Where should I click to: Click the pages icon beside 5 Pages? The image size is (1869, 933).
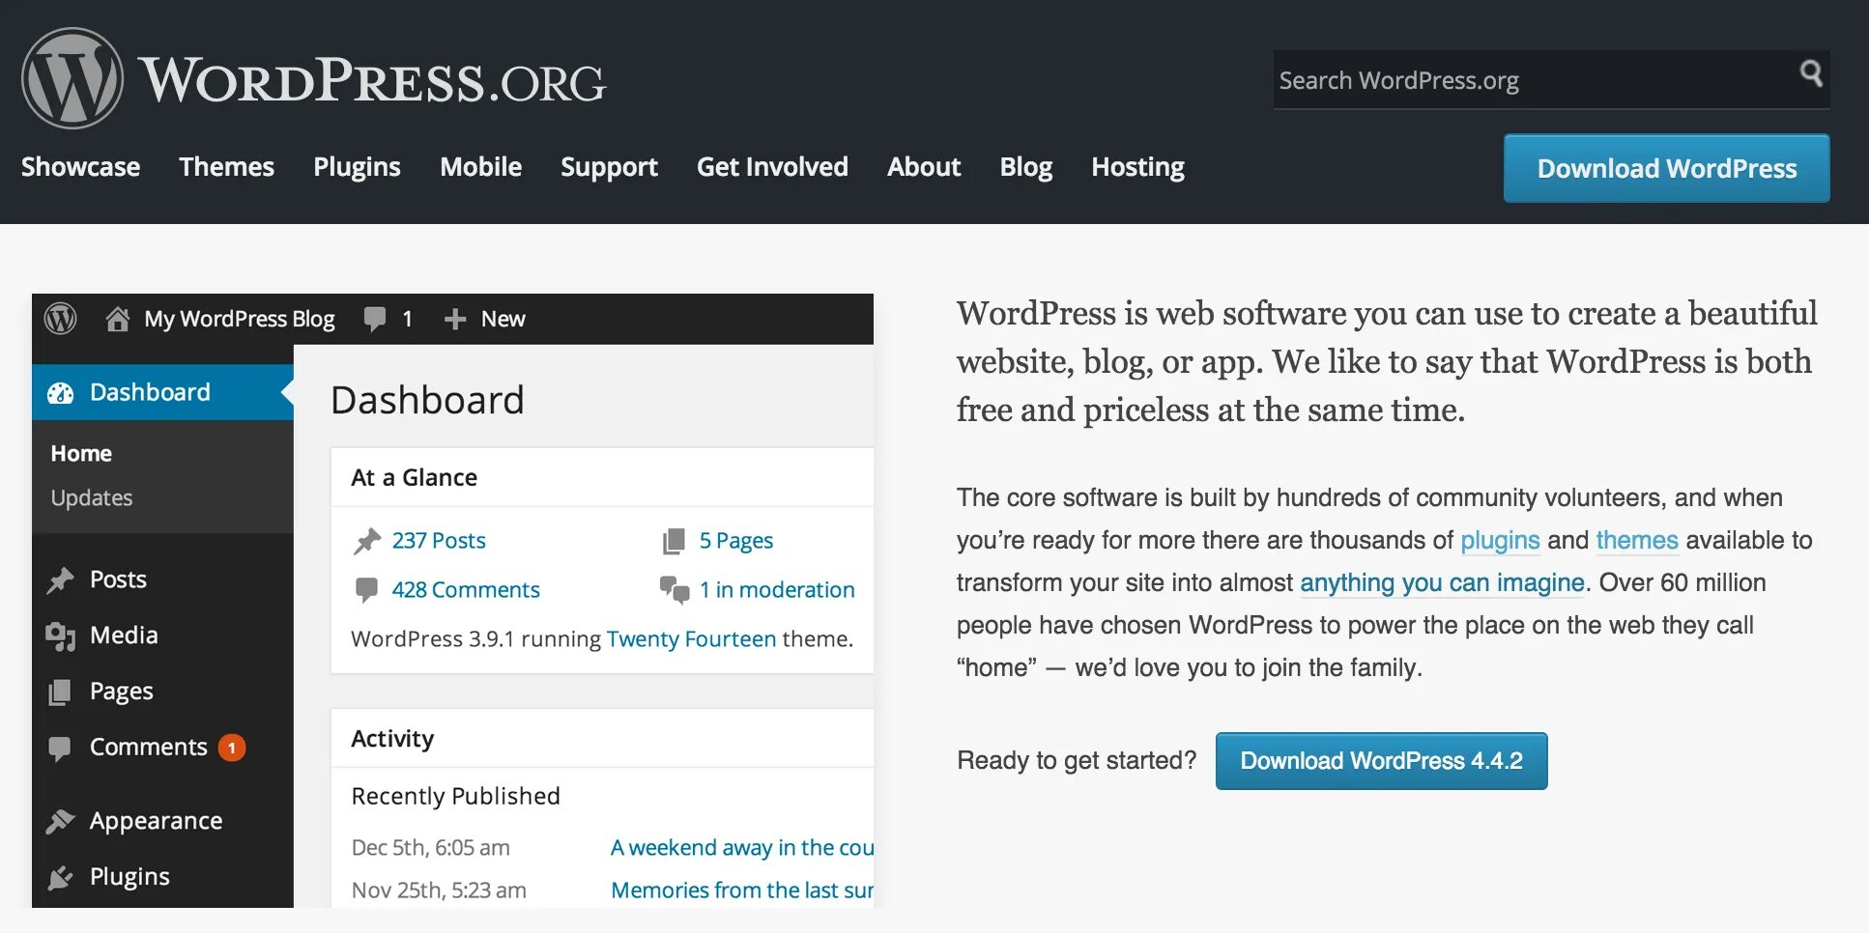coord(674,541)
